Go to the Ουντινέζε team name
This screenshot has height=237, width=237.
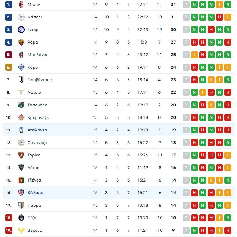pos(37,143)
